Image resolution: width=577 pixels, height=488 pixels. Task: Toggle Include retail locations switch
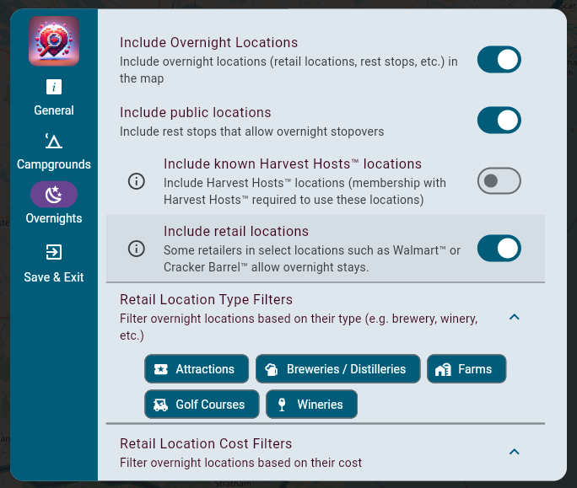[x=499, y=249]
